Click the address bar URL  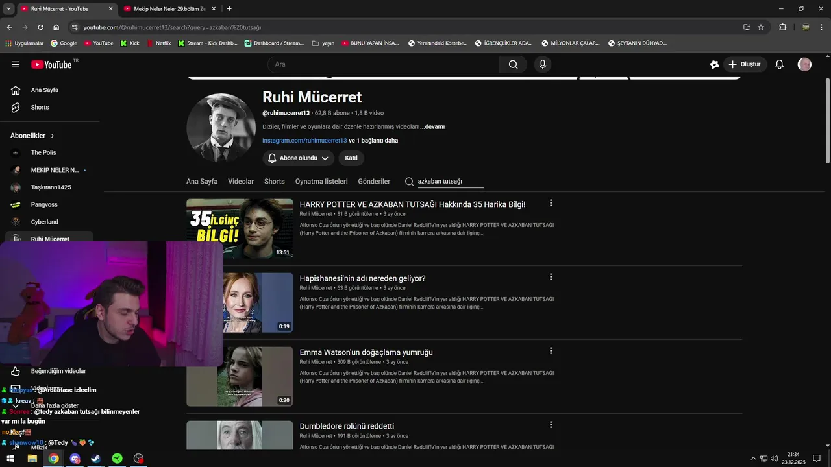[172, 27]
